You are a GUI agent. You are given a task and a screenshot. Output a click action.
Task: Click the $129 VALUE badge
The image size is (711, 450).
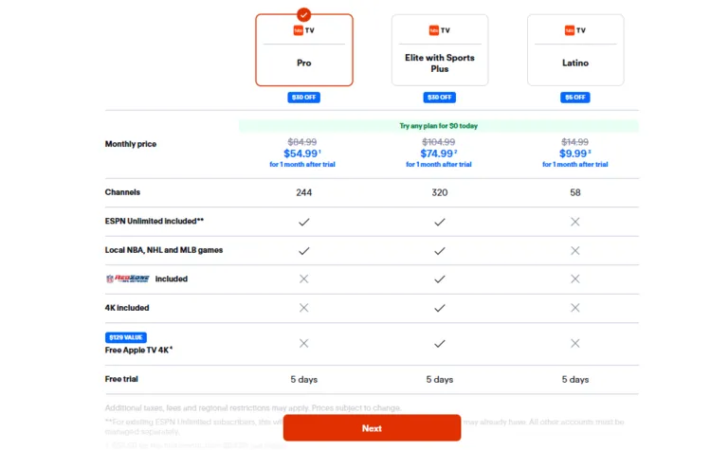(x=126, y=336)
